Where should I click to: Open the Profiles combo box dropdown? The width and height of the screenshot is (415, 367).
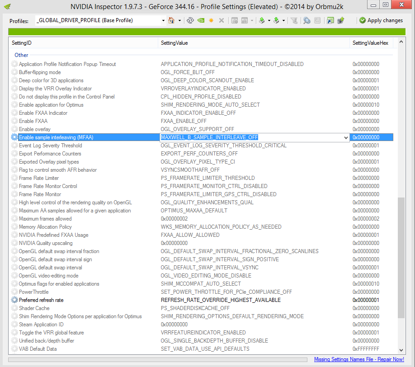163,20
